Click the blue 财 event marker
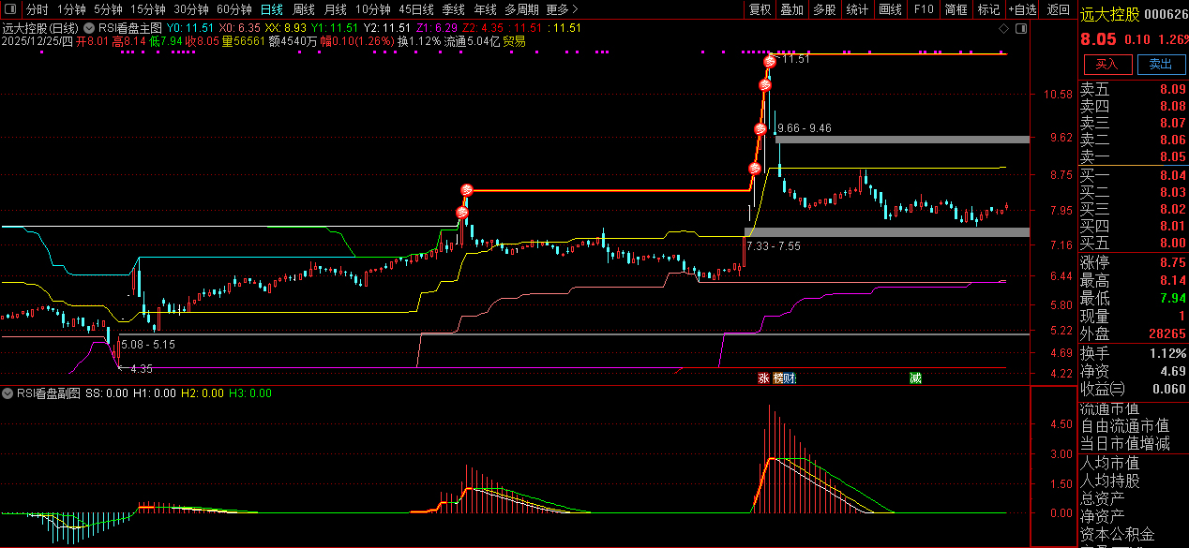The height and width of the screenshot is (548, 1189). 790,378
